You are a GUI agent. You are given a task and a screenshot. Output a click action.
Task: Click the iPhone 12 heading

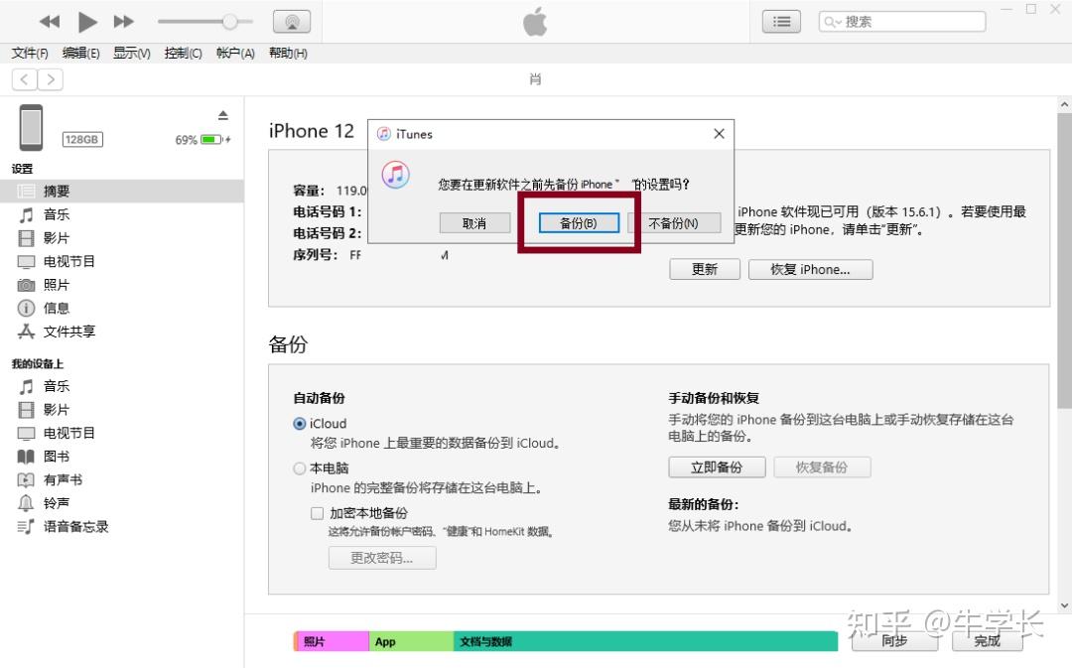(311, 131)
